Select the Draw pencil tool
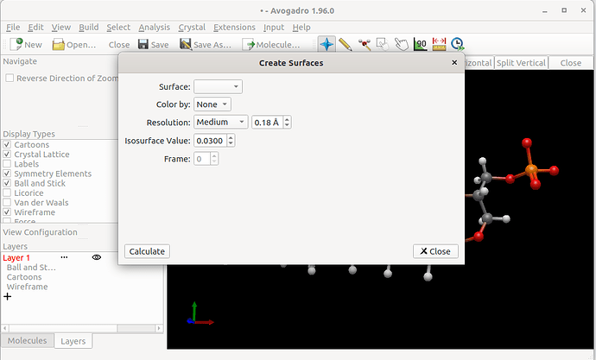 (x=346, y=44)
